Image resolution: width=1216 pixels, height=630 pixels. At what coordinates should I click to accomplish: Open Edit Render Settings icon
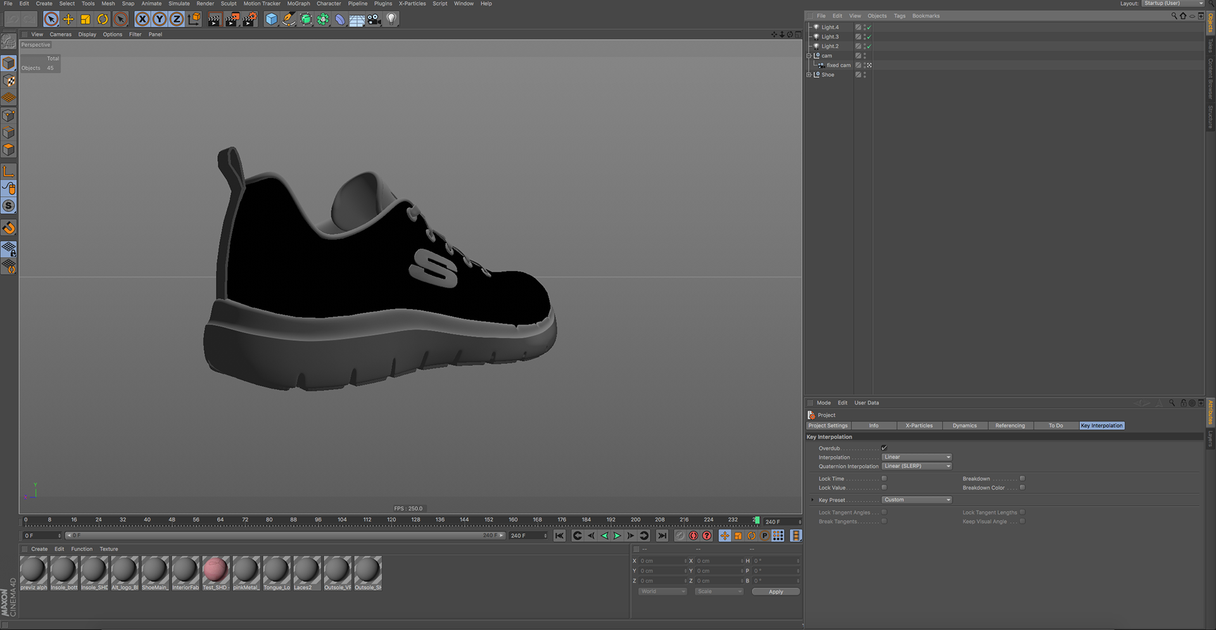250,19
